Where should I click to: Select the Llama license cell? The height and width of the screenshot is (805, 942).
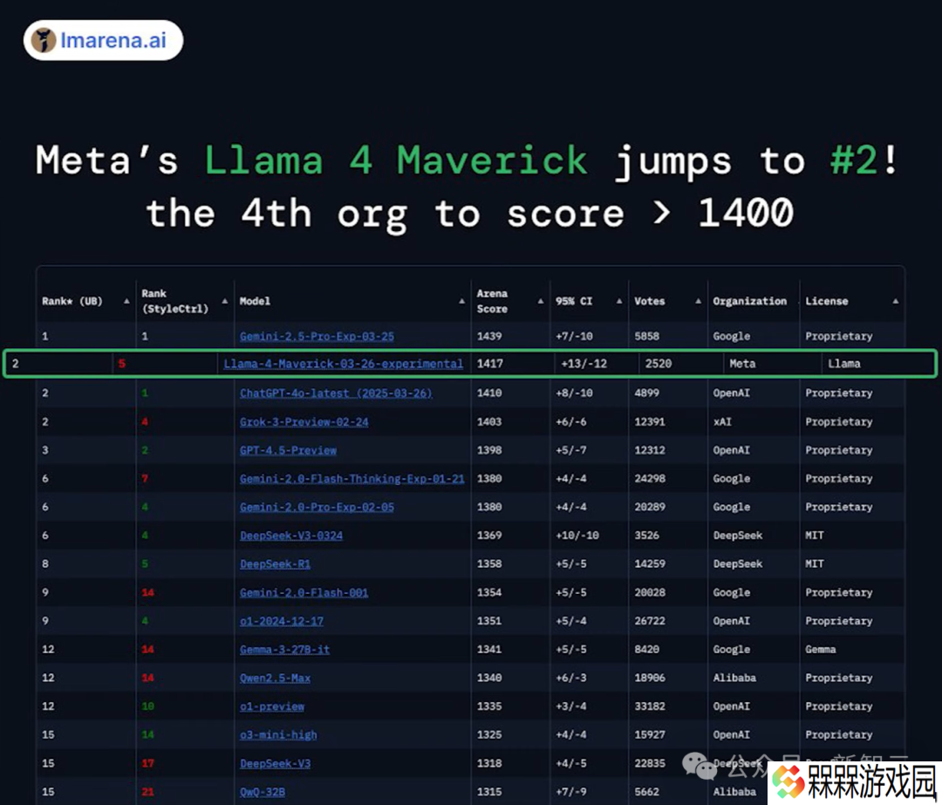tap(844, 364)
